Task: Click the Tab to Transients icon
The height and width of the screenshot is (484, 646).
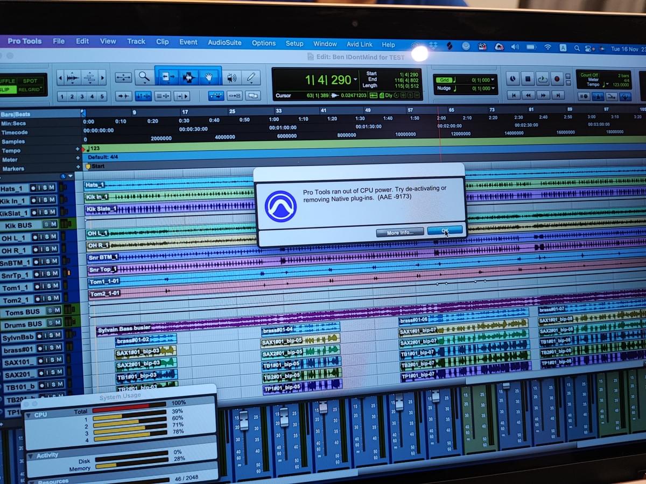Action: [x=123, y=96]
